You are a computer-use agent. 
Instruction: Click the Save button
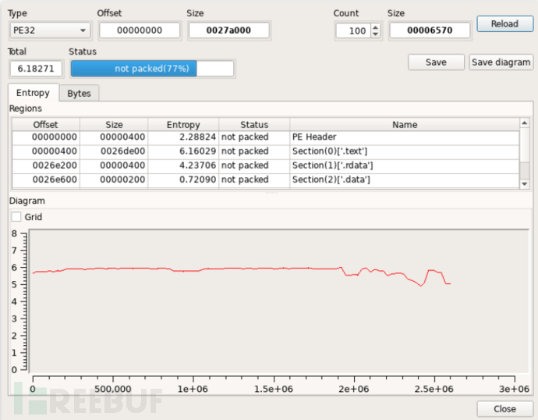click(436, 62)
